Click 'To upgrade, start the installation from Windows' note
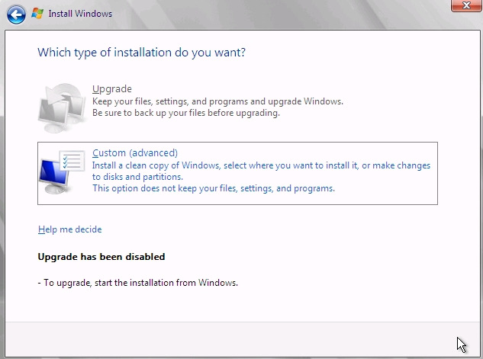Screen dimensions: 483x359 tap(137, 283)
